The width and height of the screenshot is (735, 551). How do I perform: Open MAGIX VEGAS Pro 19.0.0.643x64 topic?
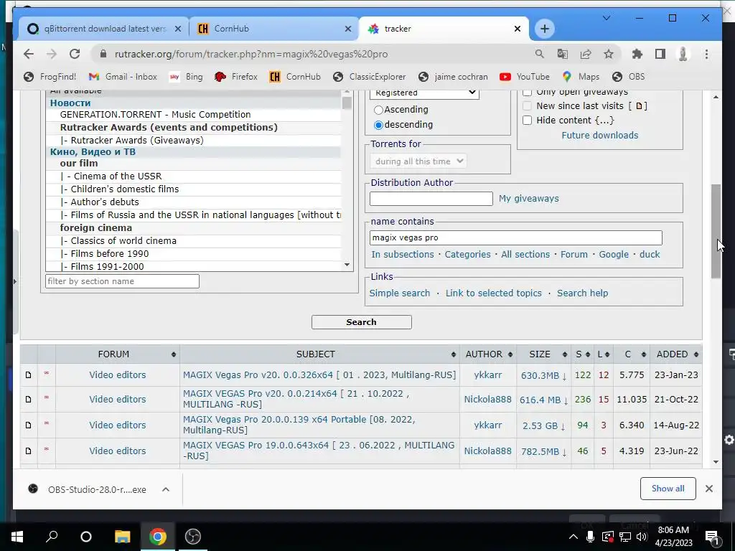click(319, 451)
